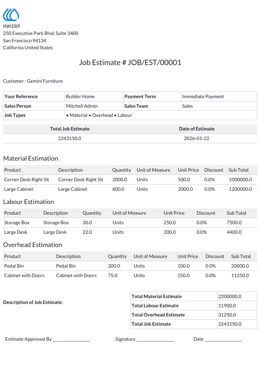
Task: Click quantity 75.0 for Cabinet with Doors
Action: click(x=113, y=275)
